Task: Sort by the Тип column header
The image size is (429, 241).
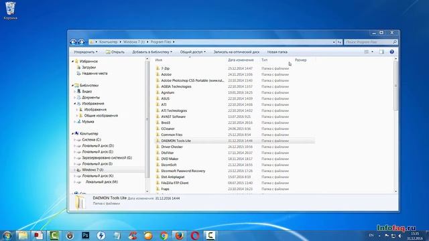Action: (x=264, y=60)
